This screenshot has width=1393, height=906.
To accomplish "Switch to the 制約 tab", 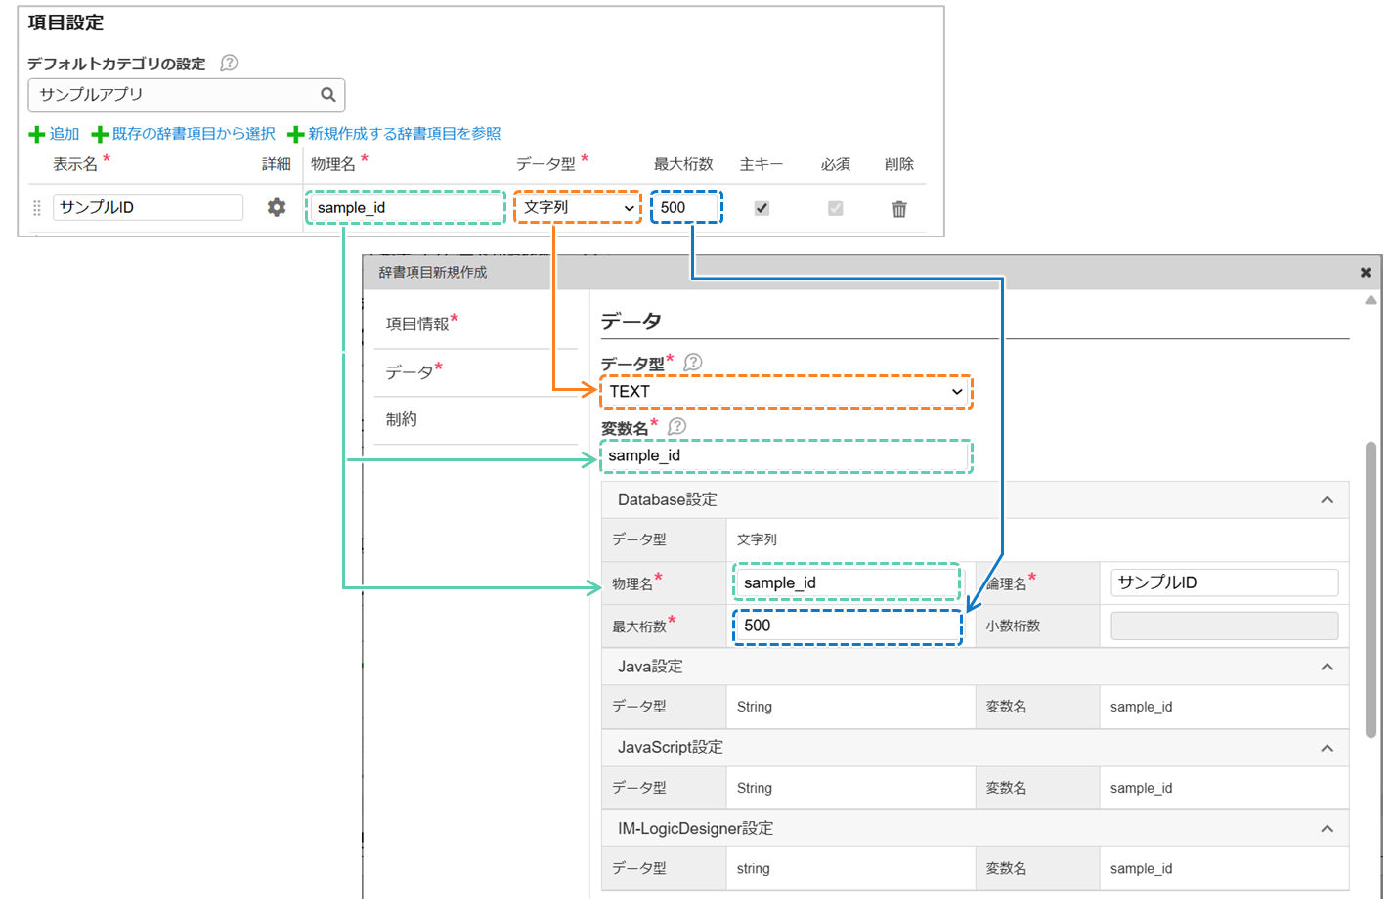I will click(402, 419).
